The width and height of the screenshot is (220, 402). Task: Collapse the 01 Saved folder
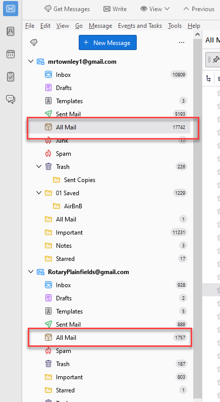pos(39,193)
